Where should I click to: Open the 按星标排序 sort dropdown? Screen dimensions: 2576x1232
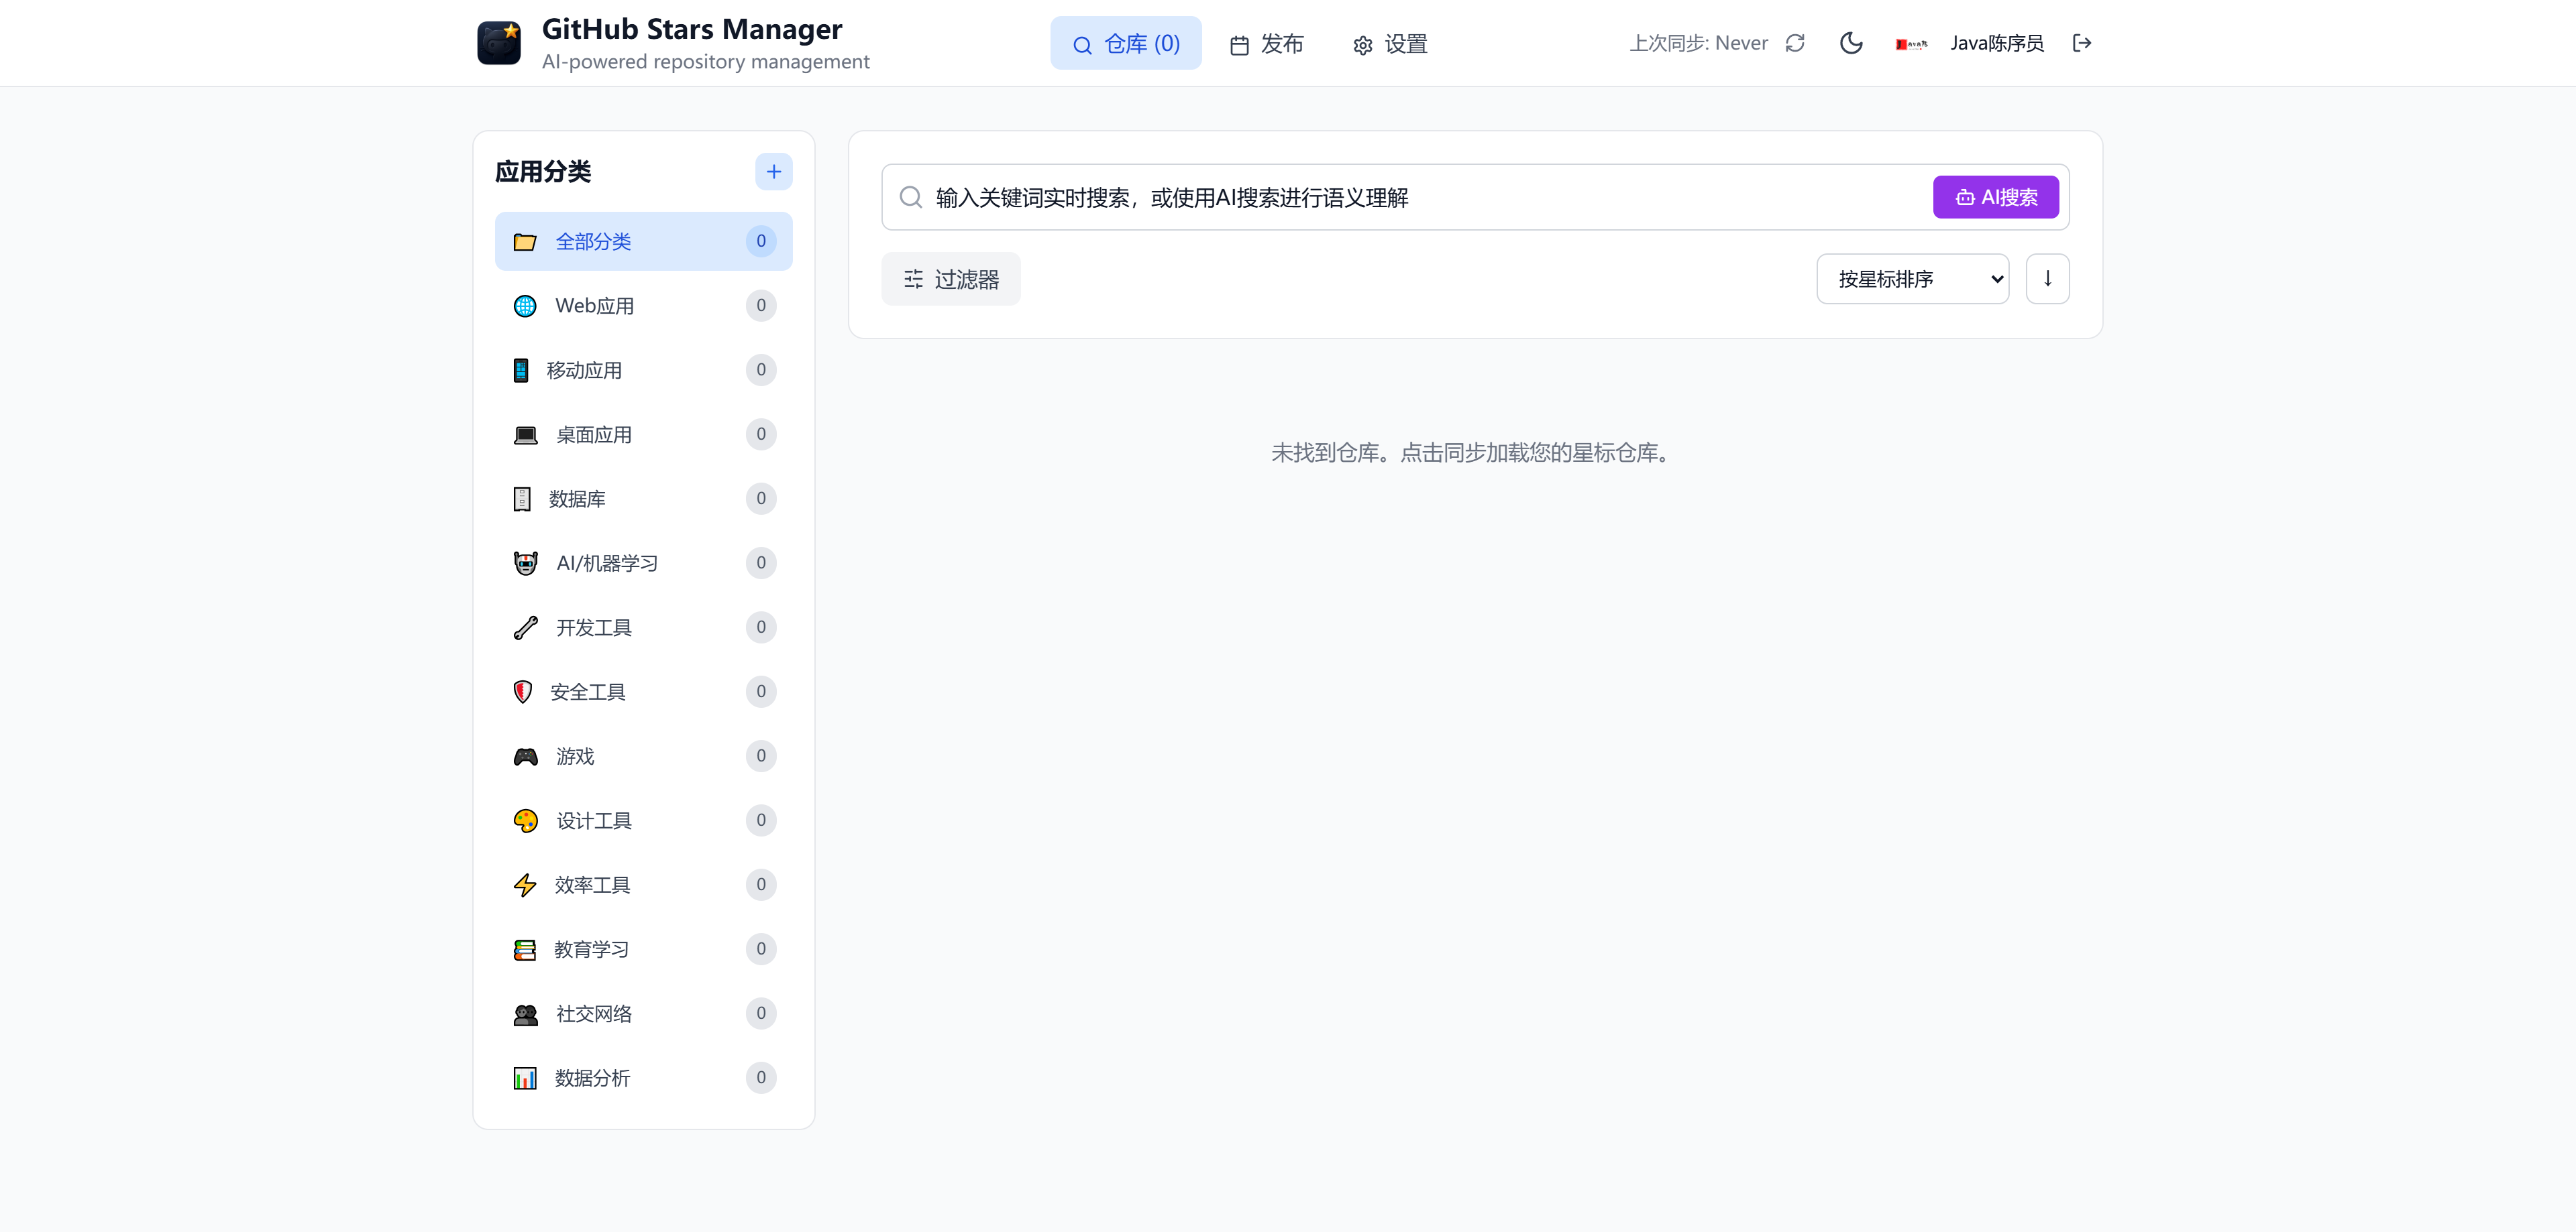tap(1912, 279)
